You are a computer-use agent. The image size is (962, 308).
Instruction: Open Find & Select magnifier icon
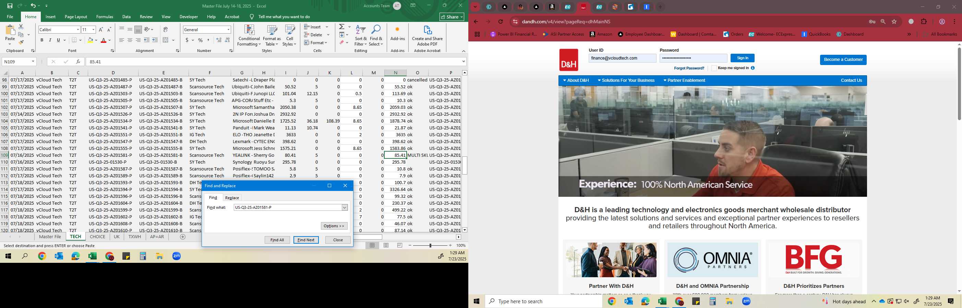(376, 36)
